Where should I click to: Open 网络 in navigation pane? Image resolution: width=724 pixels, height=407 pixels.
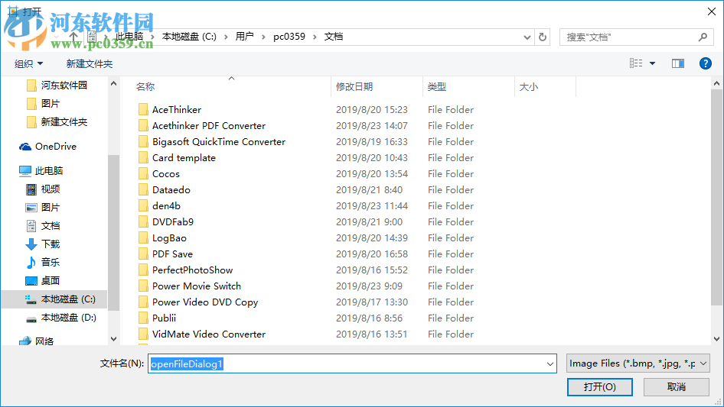tap(37, 341)
